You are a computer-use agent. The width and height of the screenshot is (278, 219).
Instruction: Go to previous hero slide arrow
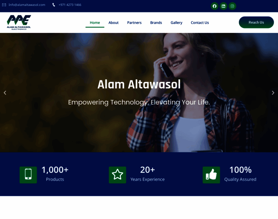(x=5, y=93)
